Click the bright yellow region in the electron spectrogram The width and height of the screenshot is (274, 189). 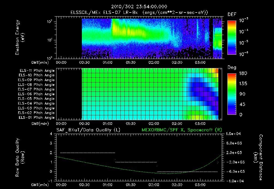129,30
